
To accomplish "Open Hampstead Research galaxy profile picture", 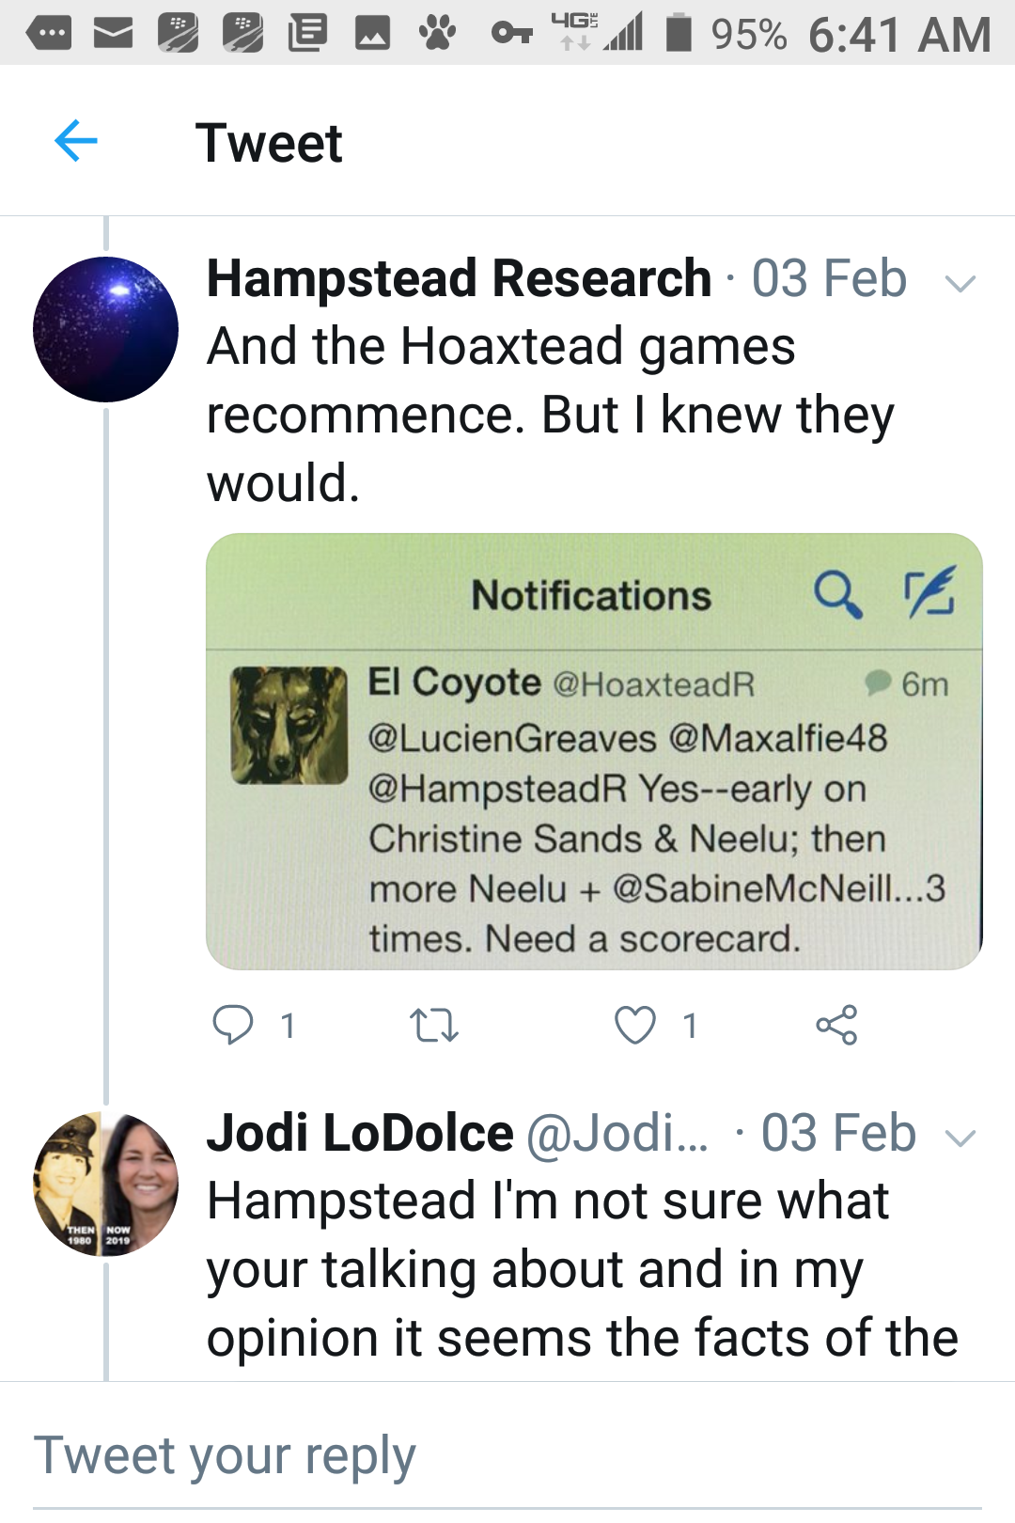I will (105, 329).
